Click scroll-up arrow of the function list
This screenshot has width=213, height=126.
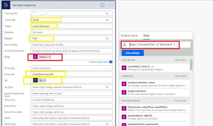tap(191, 58)
